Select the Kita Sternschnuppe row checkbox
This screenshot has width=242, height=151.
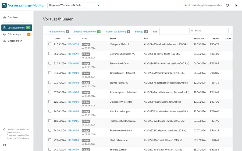pyautogui.click(x=50, y=111)
